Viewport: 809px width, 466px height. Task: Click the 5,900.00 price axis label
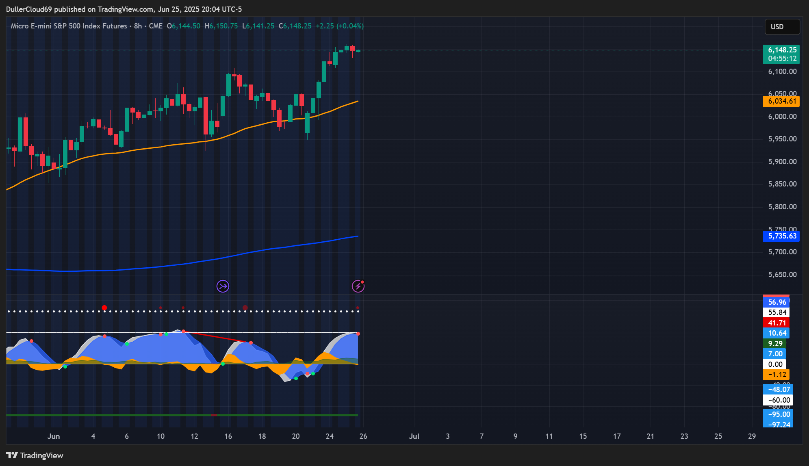coord(782,162)
